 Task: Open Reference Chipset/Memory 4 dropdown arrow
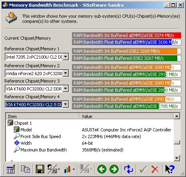(x=65, y=104)
